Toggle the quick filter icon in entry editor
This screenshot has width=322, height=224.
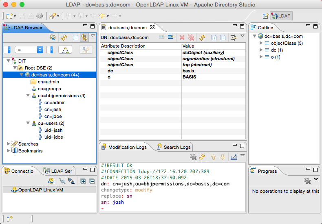click(x=234, y=37)
